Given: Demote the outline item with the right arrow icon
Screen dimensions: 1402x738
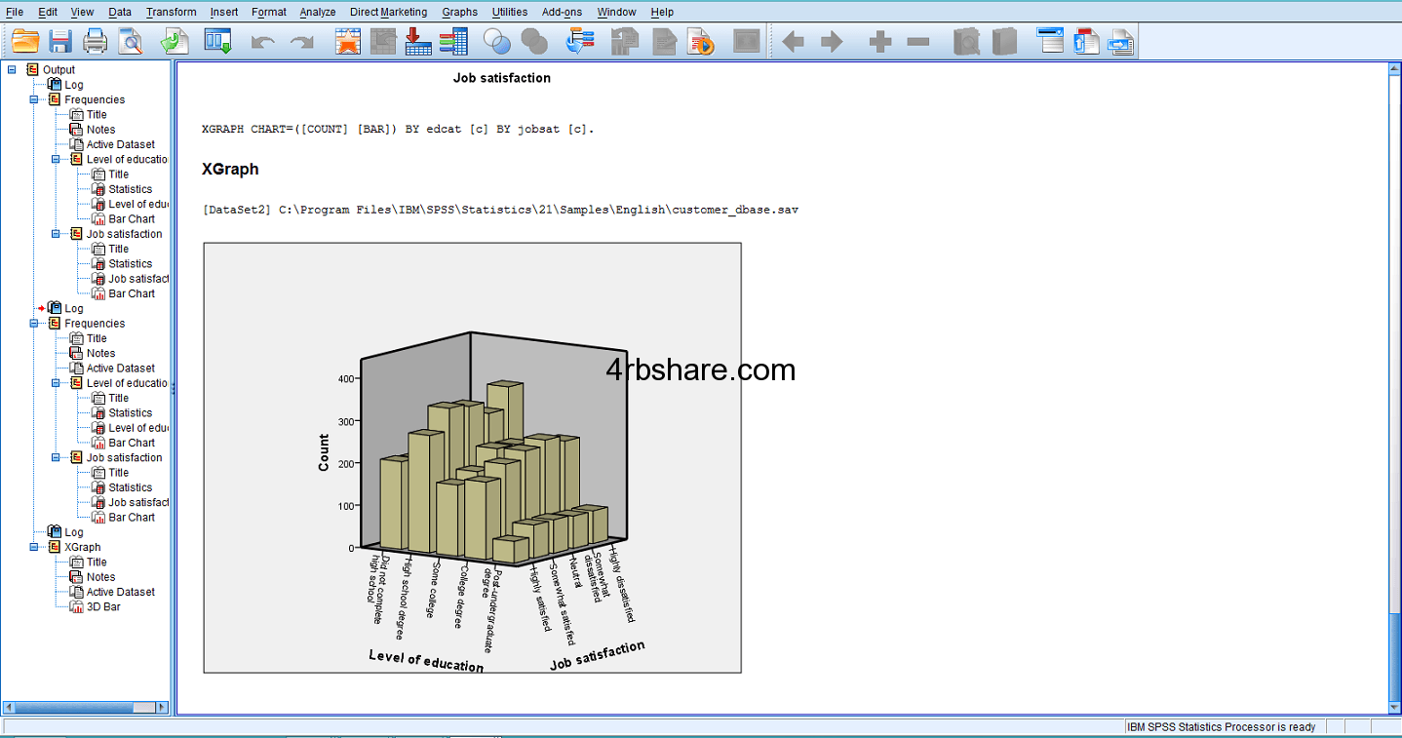Looking at the screenshot, I should (832, 42).
